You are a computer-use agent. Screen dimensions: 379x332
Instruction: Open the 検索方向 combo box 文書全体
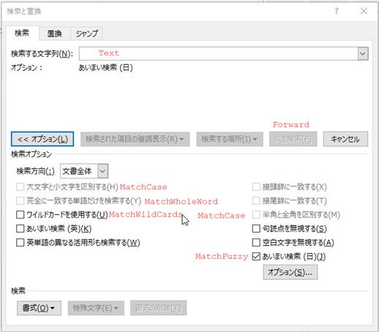coord(84,171)
